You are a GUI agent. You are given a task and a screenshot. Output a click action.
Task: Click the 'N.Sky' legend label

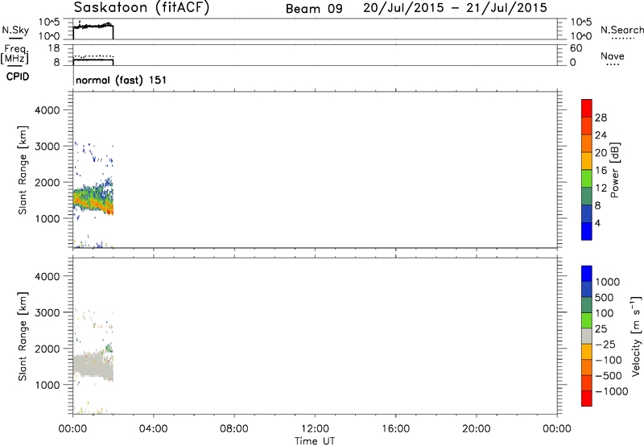click(15, 31)
